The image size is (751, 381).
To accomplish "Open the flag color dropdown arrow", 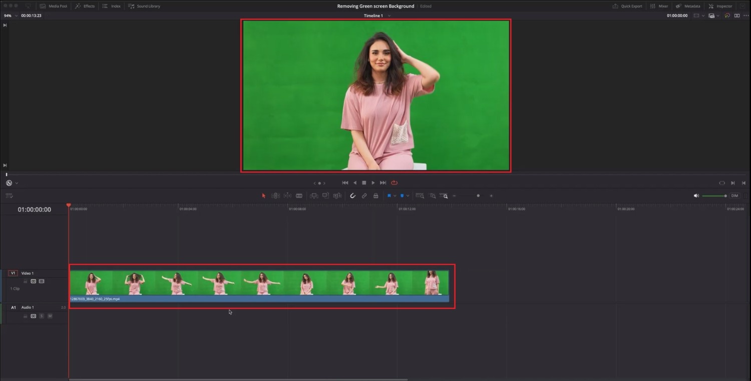I will 395,196.
